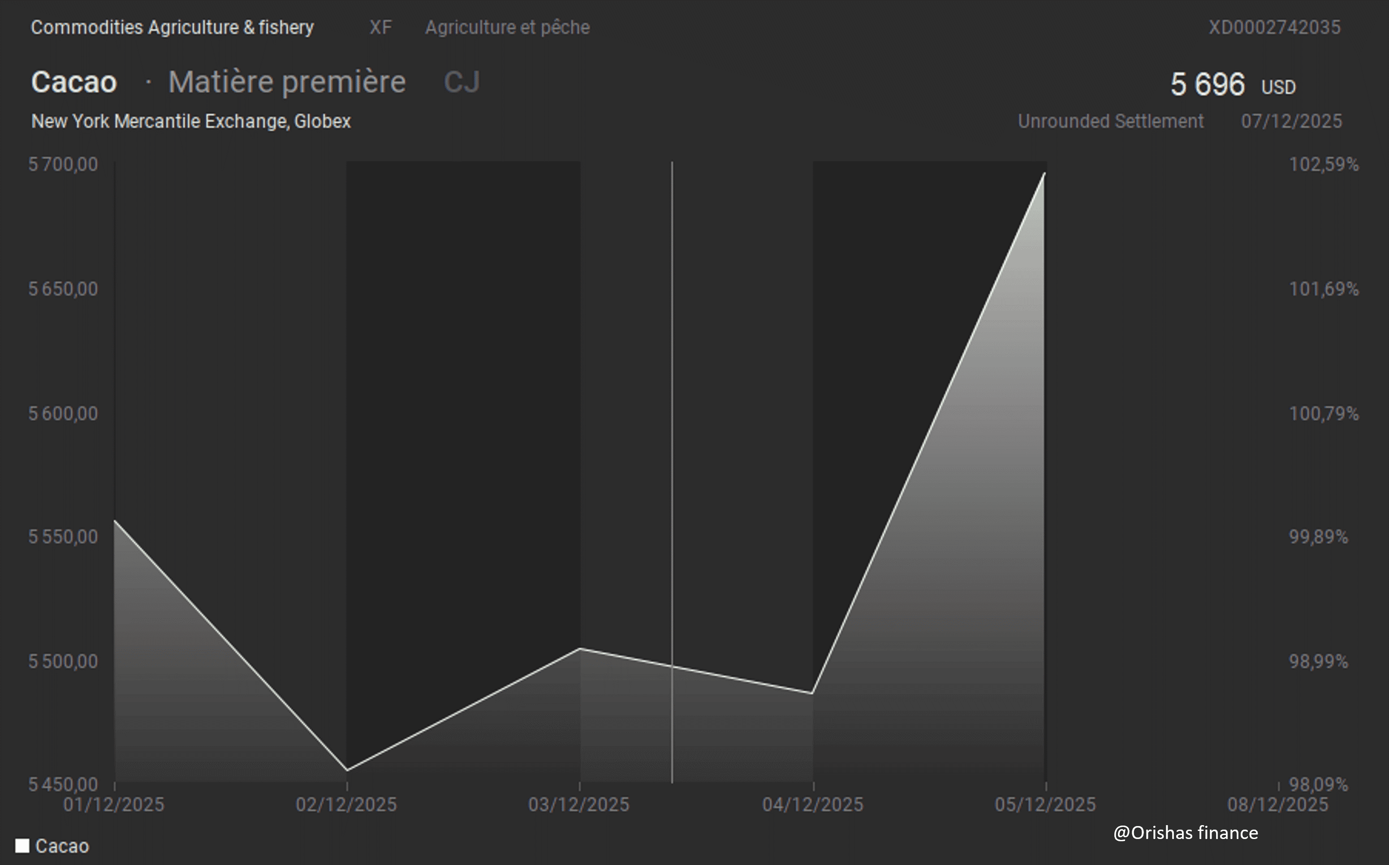Click the USD currency label
The image size is (1389, 865).
click(1278, 87)
